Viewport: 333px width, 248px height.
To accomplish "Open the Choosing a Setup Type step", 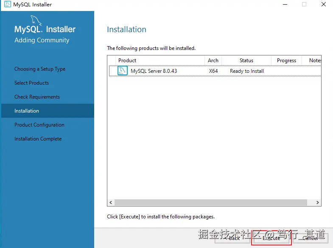I will coord(40,69).
